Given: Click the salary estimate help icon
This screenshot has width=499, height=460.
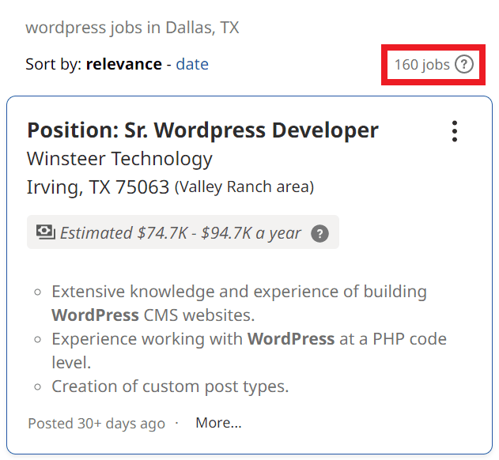Looking at the screenshot, I should pos(319,233).
